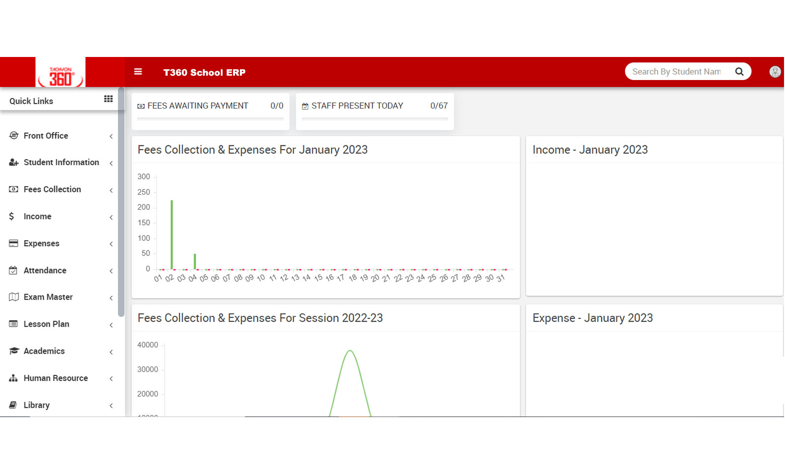Image resolution: width=785 pixels, height=474 pixels.
Task: Toggle the hamburger sidebar menu icon
Action: (138, 72)
